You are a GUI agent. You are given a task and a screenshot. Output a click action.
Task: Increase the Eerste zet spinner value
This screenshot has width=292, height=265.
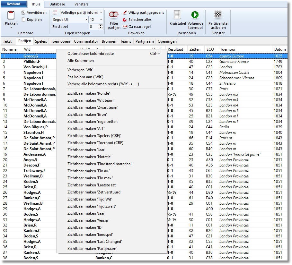coord(101,25)
